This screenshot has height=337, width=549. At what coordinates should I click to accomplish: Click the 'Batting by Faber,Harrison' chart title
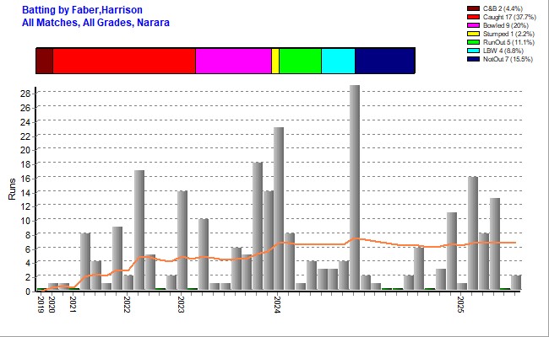click(82, 9)
